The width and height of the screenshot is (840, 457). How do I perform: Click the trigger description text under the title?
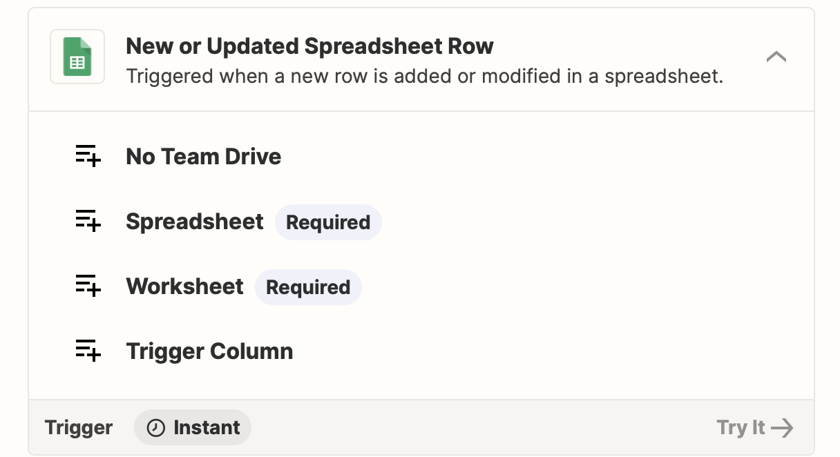tap(425, 76)
